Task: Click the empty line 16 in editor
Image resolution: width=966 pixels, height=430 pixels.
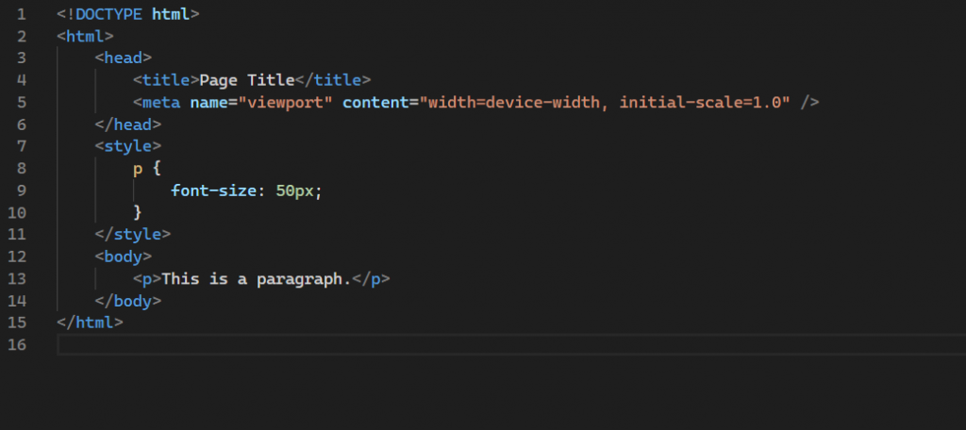Action: (511, 345)
